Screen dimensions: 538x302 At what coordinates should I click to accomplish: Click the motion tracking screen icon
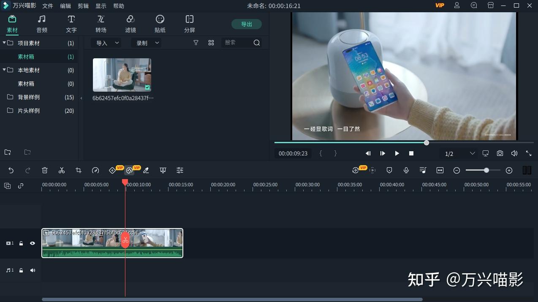(163, 170)
